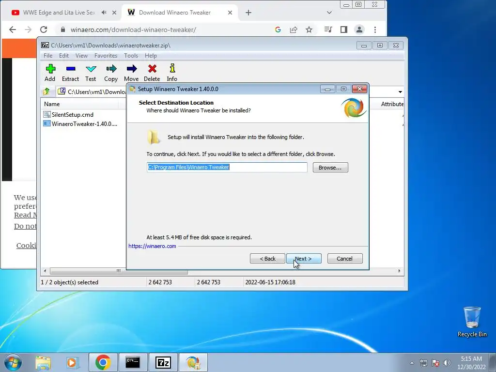The image size is (496, 372).
Task: Cancel the Winaero Tweaker setup
Action: pyautogui.click(x=345, y=259)
